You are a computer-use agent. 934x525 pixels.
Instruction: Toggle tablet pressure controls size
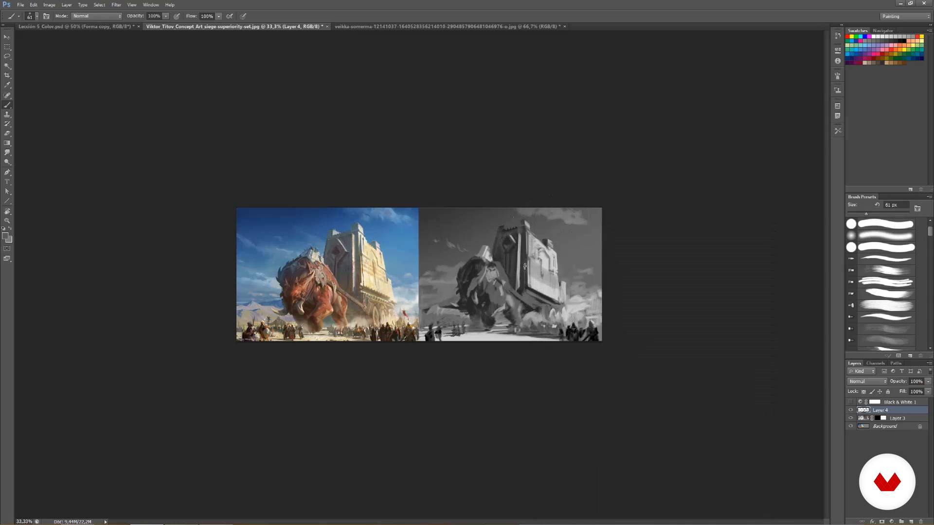coord(243,16)
